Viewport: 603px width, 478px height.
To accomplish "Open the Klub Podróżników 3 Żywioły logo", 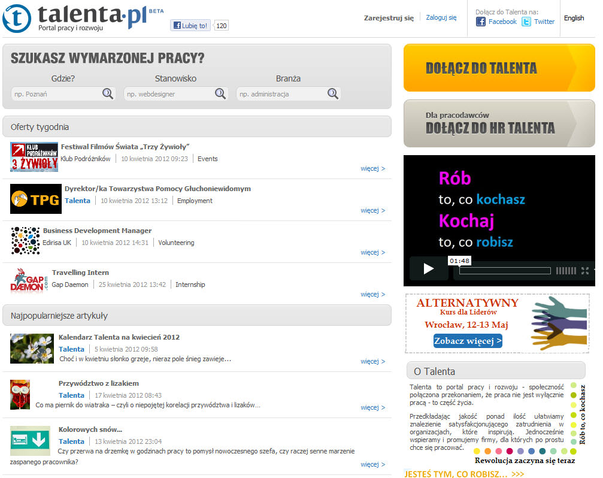I will pos(34,157).
